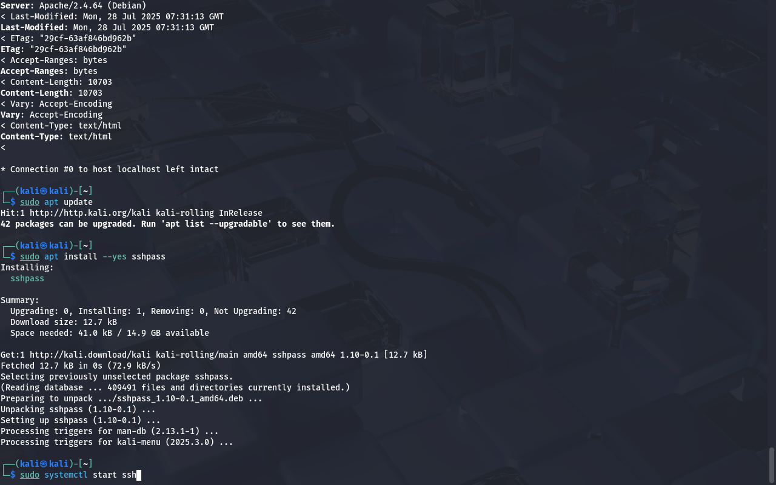This screenshot has width=776, height=485.
Task: Click the green sshpass name under Installing
Action: 27,278
